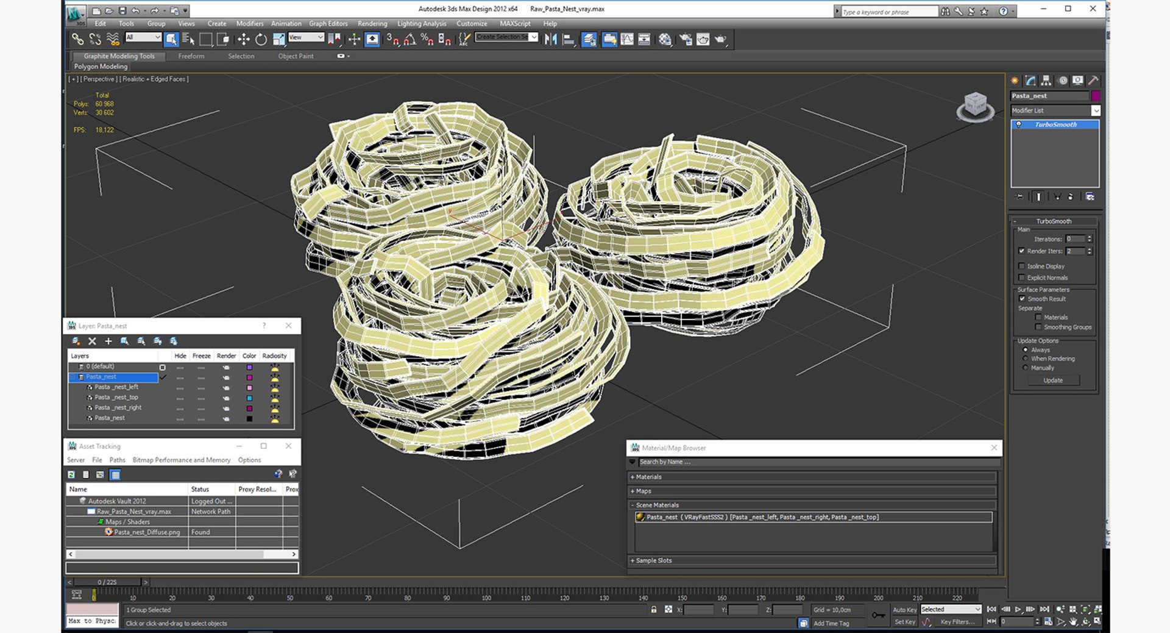The image size is (1170, 633).
Task: Click the color swatch of layer 0 (default)
Action: pyautogui.click(x=249, y=367)
